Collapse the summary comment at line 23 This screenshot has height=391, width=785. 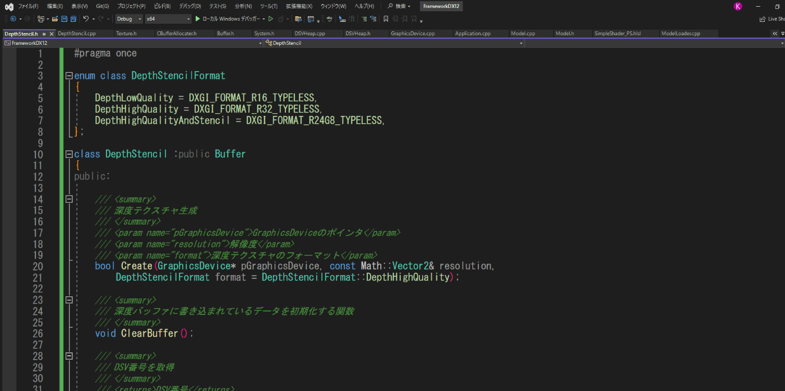[69, 300]
